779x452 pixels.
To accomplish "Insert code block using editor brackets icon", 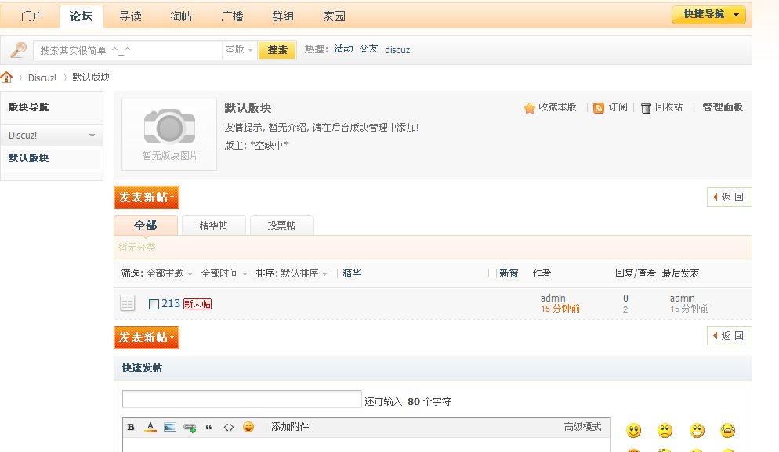I will [x=229, y=427].
